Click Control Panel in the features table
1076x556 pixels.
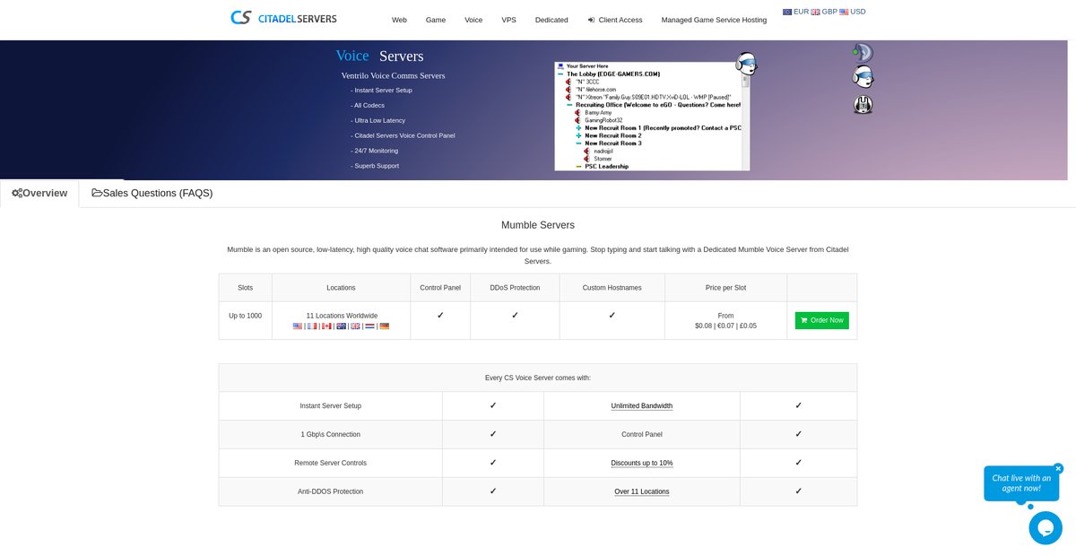[642, 435]
